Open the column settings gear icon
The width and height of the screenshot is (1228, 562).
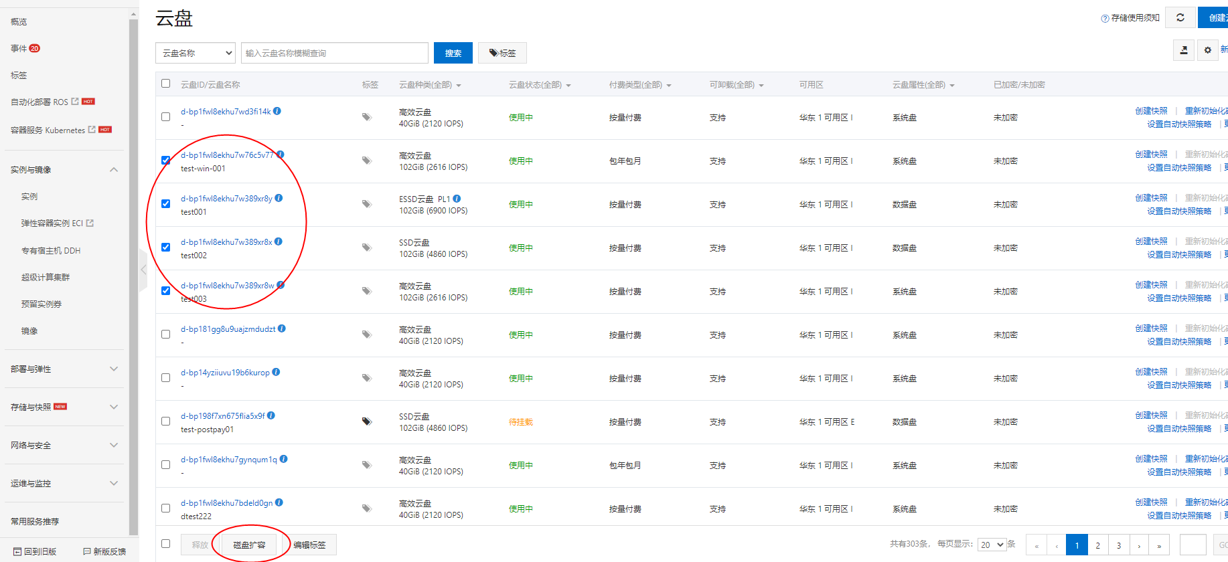point(1208,50)
